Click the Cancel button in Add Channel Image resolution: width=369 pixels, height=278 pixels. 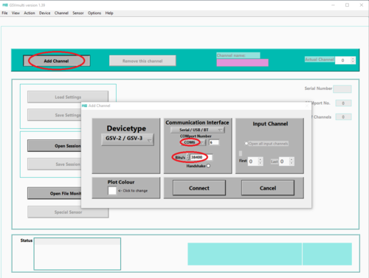coord(268,188)
